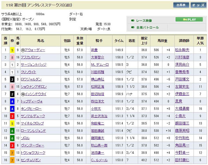This screenshot has width=208, height=165.
Task: Click the 馬名 column header
Action: [40, 41]
